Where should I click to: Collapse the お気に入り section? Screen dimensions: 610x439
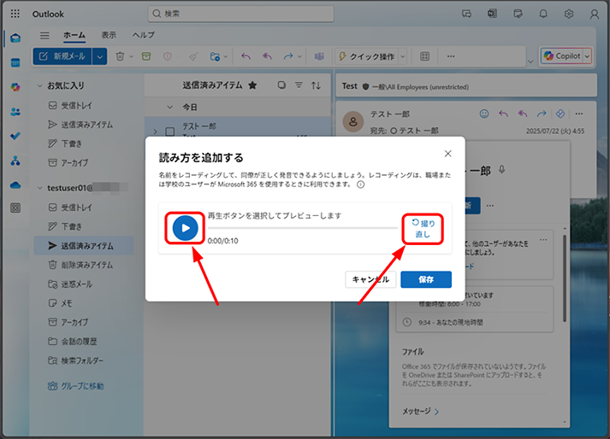39,86
